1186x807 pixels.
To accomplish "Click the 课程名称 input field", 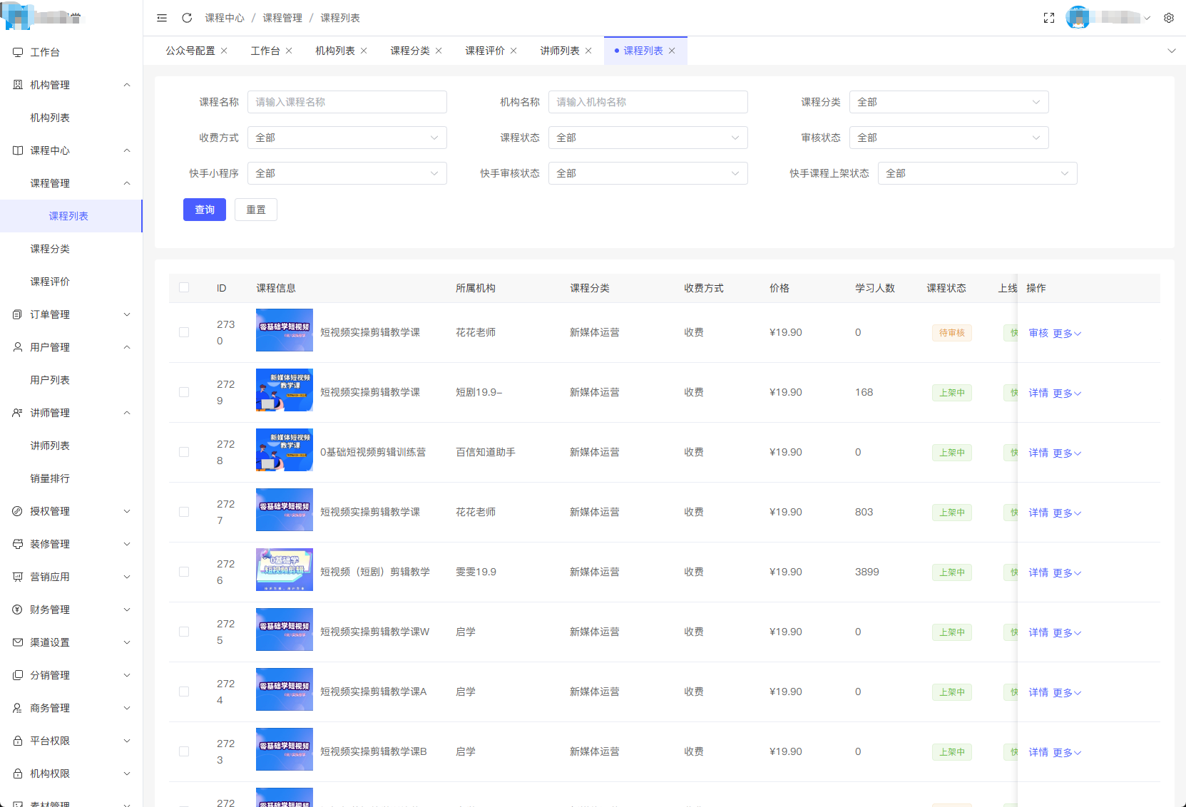I will [x=347, y=102].
